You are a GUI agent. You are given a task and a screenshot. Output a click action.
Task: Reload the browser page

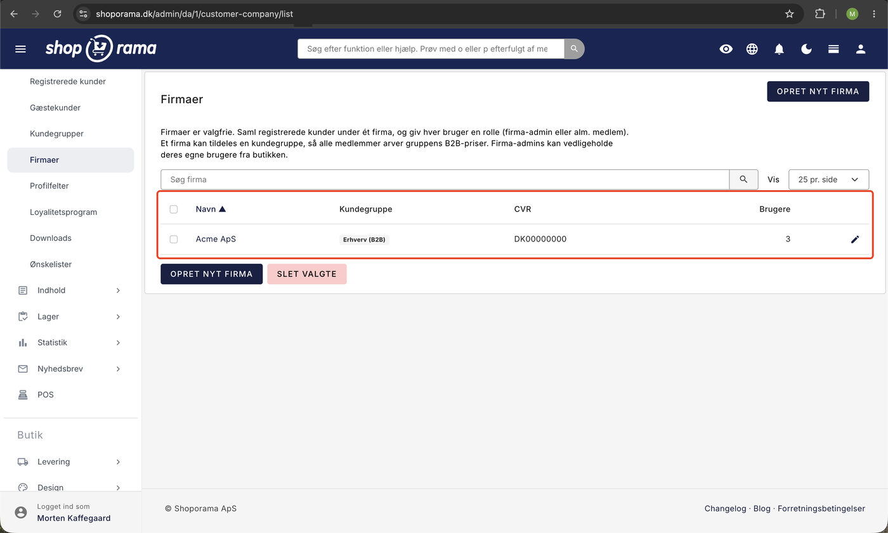[58, 13]
